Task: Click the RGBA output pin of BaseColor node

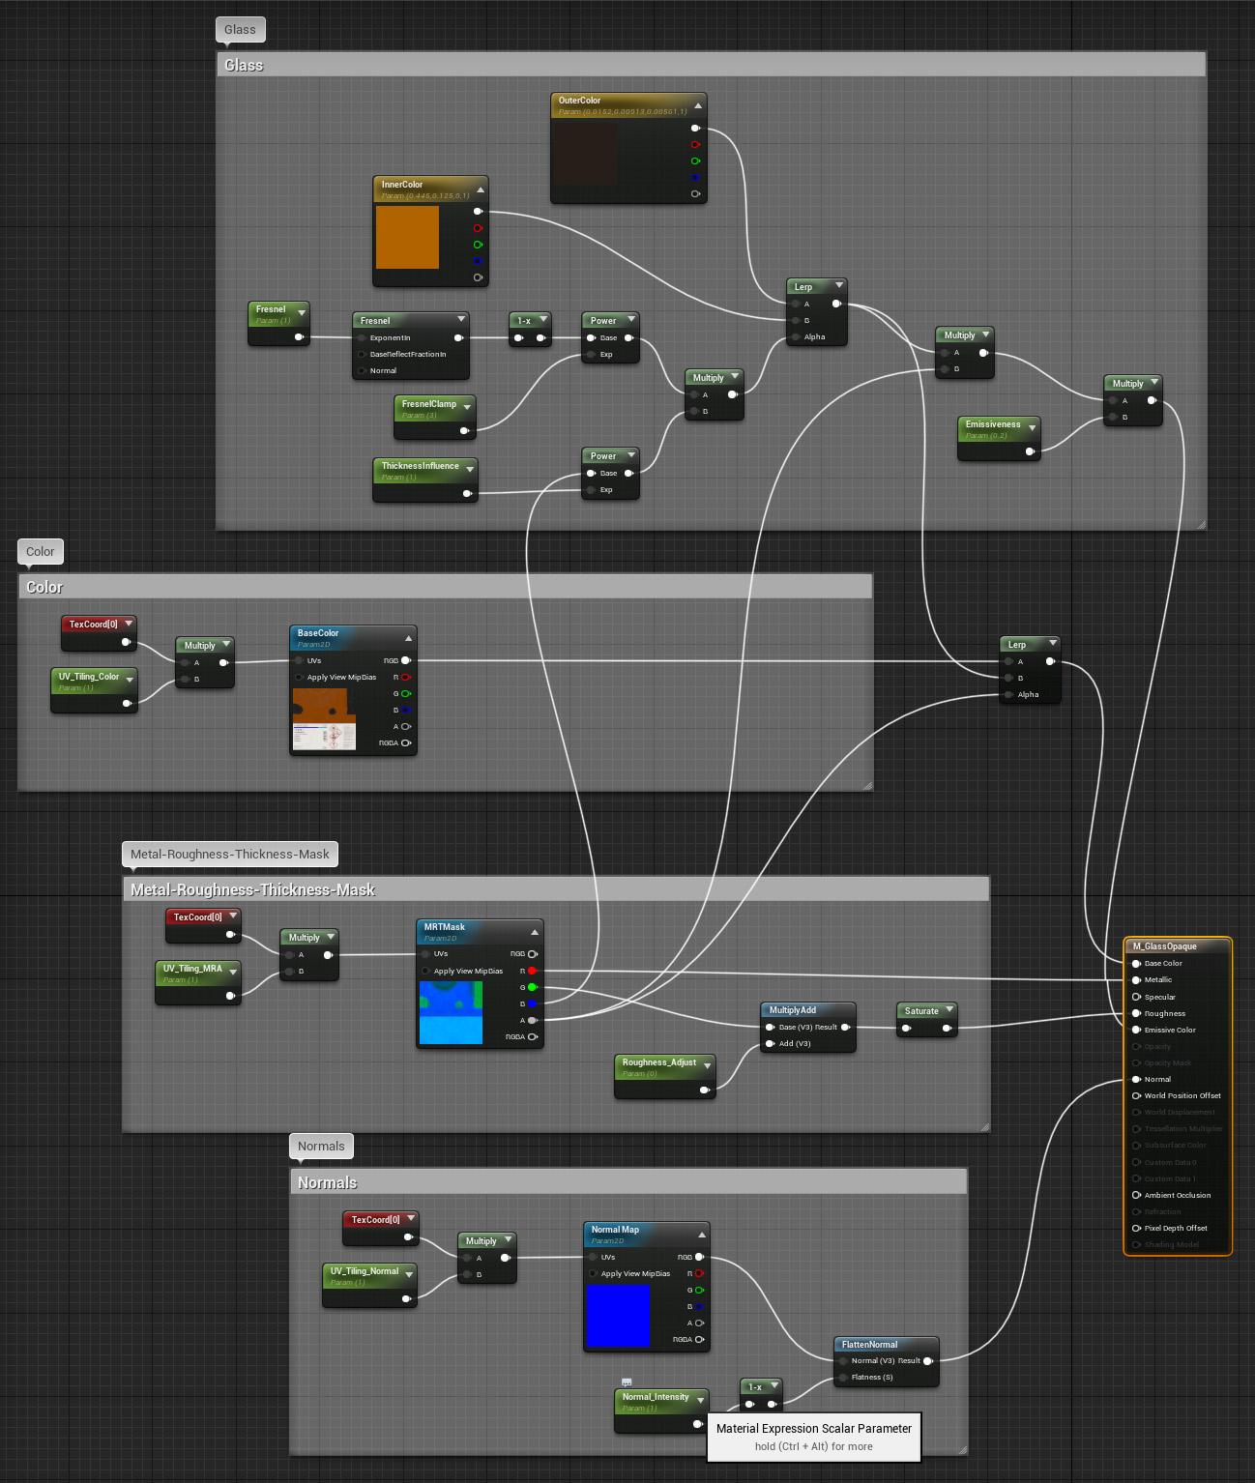Action: pyautogui.click(x=405, y=742)
